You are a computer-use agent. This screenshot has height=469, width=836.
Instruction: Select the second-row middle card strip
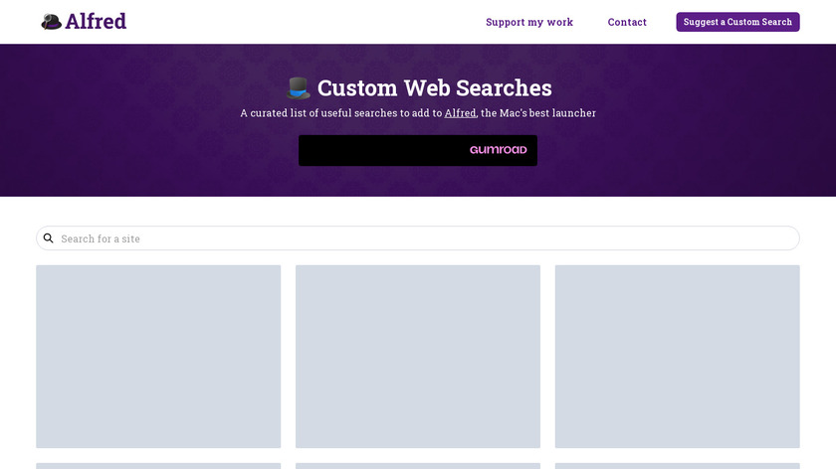[x=418, y=465]
